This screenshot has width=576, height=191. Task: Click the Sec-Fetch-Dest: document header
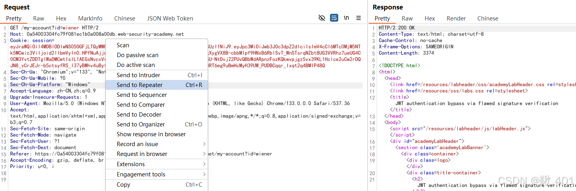tap(43, 148)
